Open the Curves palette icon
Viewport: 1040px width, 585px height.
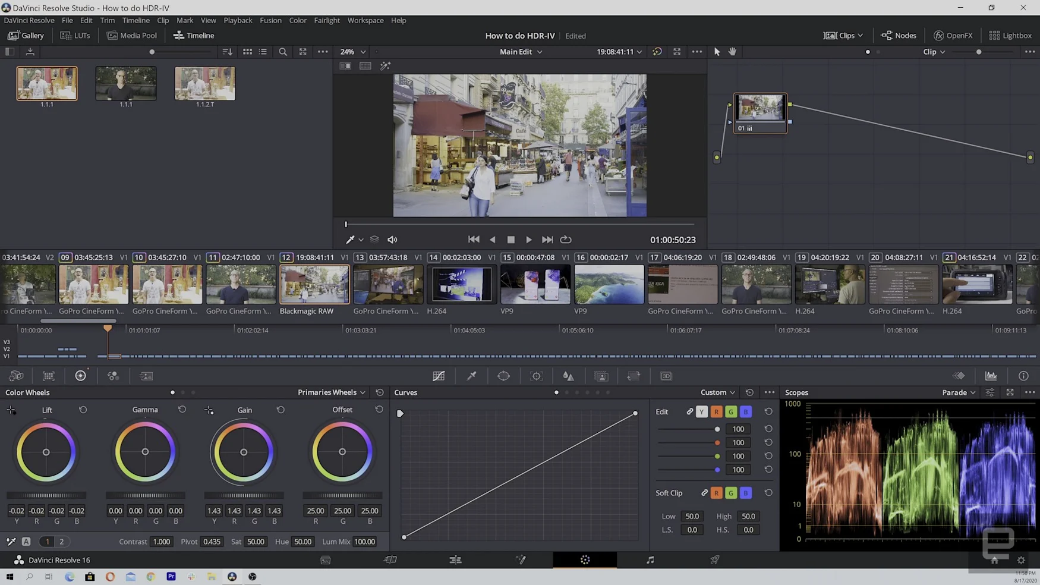coord(439,376)
